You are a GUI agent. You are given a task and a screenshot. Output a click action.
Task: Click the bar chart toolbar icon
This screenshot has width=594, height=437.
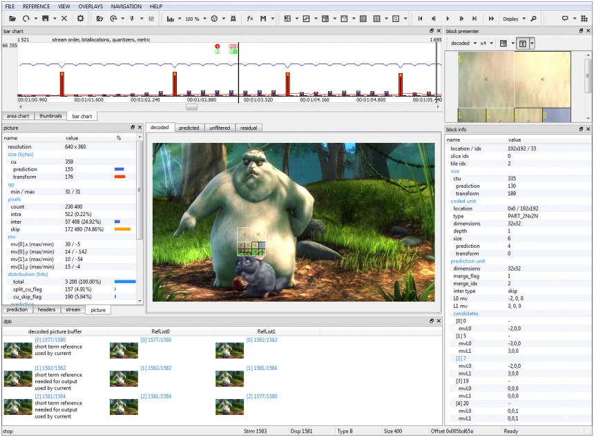(x=171, y=19)
